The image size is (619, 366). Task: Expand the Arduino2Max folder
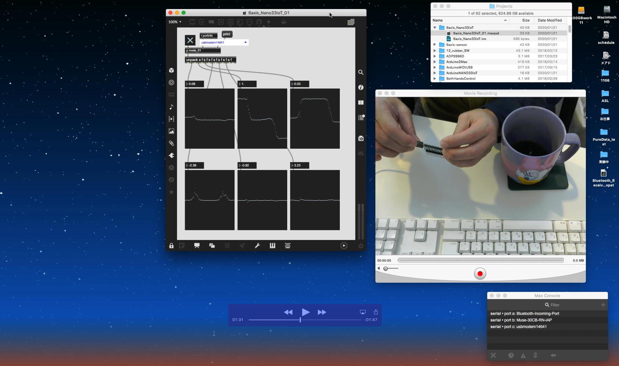click(435, 62)
